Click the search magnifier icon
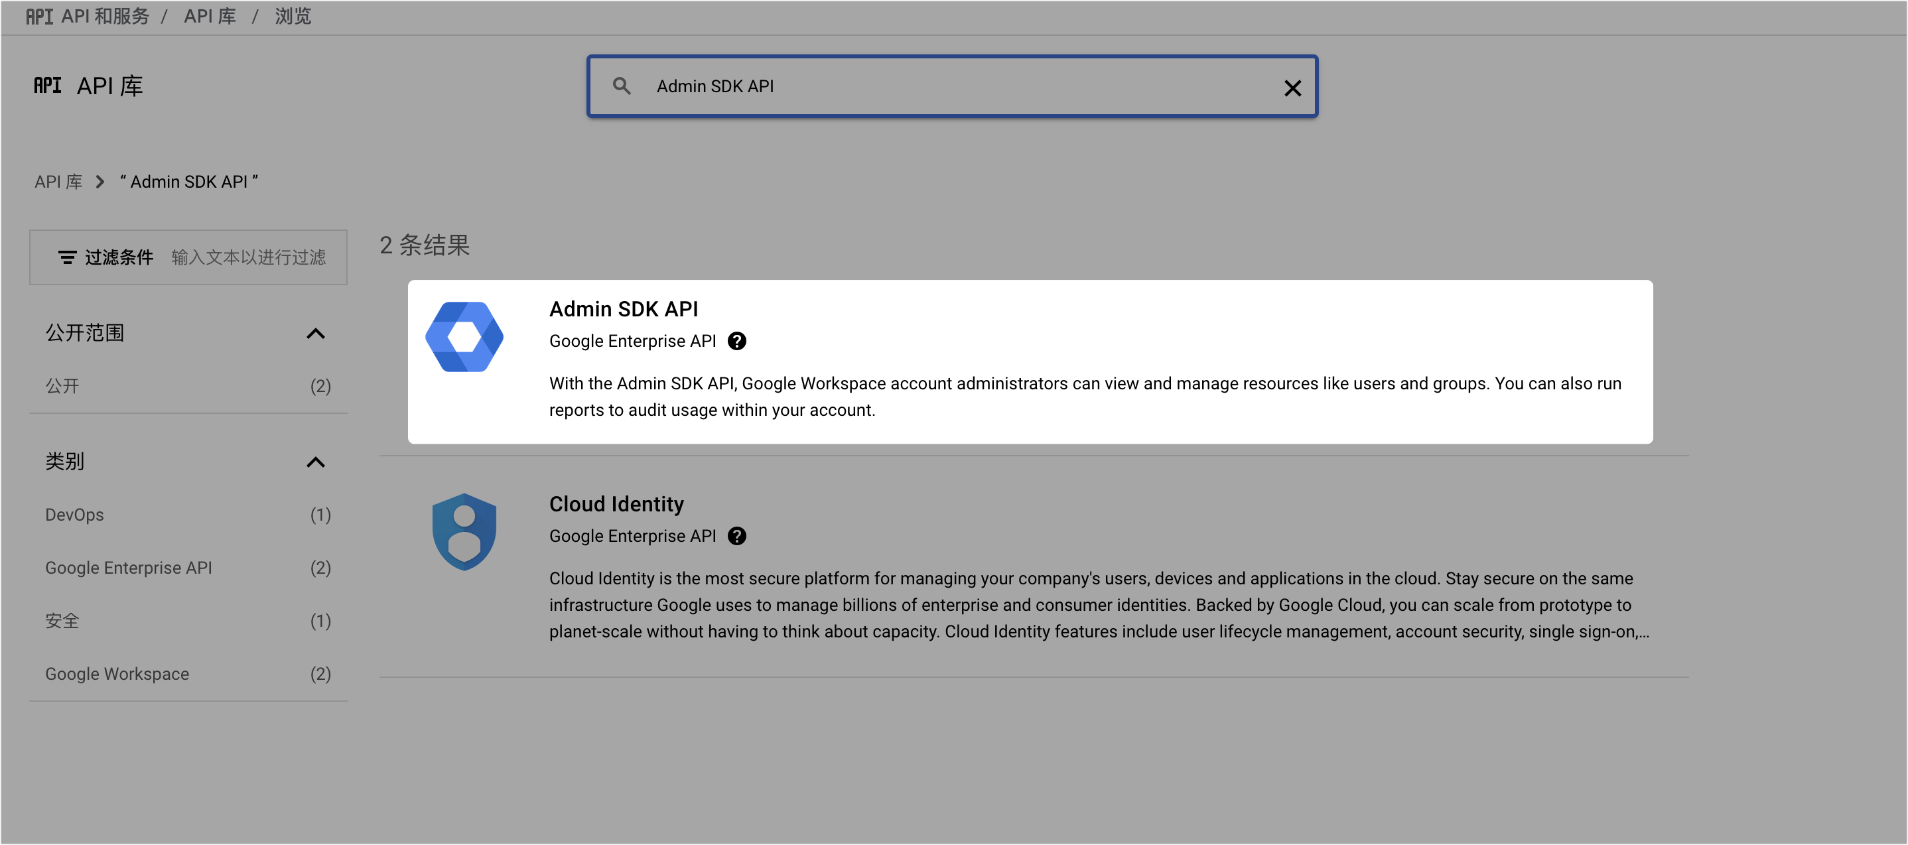The width and height of the screenshot is (1908, 845). (x=622, y=86)
